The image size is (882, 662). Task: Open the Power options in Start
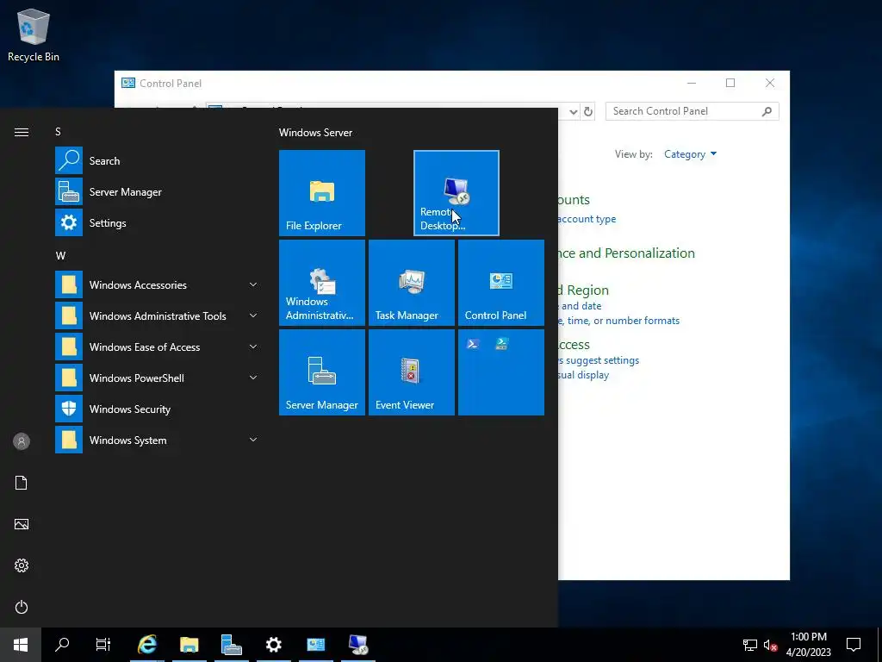22,607
